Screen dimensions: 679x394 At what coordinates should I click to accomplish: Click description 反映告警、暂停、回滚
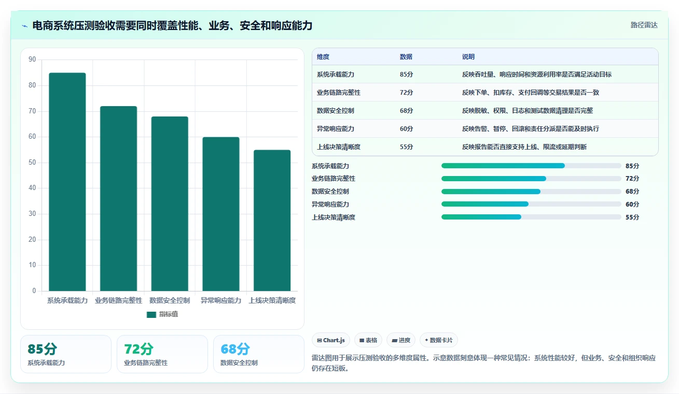pyautogui.click(x=531, y=129)
